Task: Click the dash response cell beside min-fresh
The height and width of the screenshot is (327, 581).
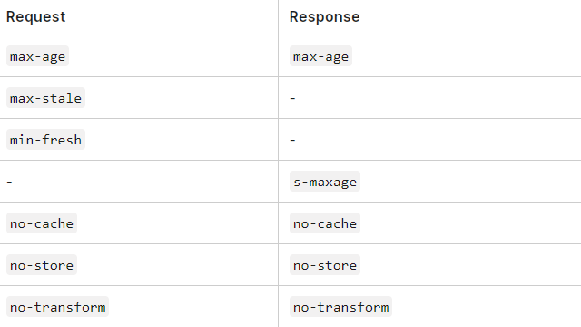Action: (292, 140)
